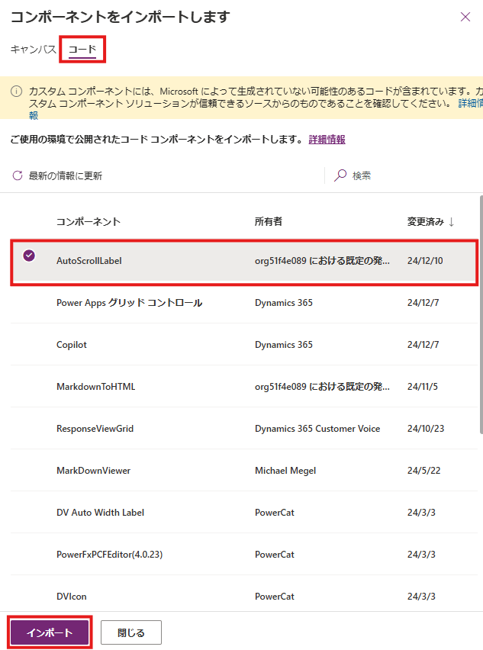The height and width of the screenshot is (650, 483).
Task: Click owner Michael Megel cell
Action: pos(285,471)
